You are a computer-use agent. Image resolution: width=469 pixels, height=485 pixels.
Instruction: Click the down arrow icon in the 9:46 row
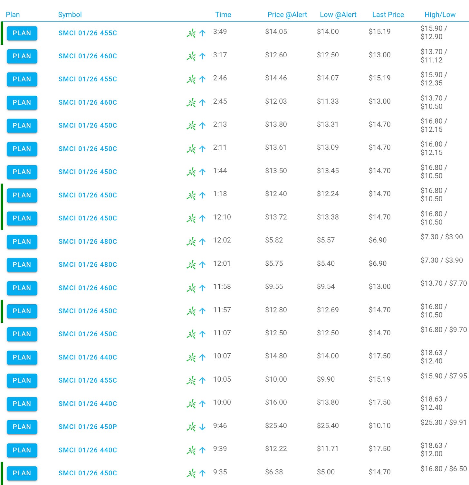click(x=202, y=427)
